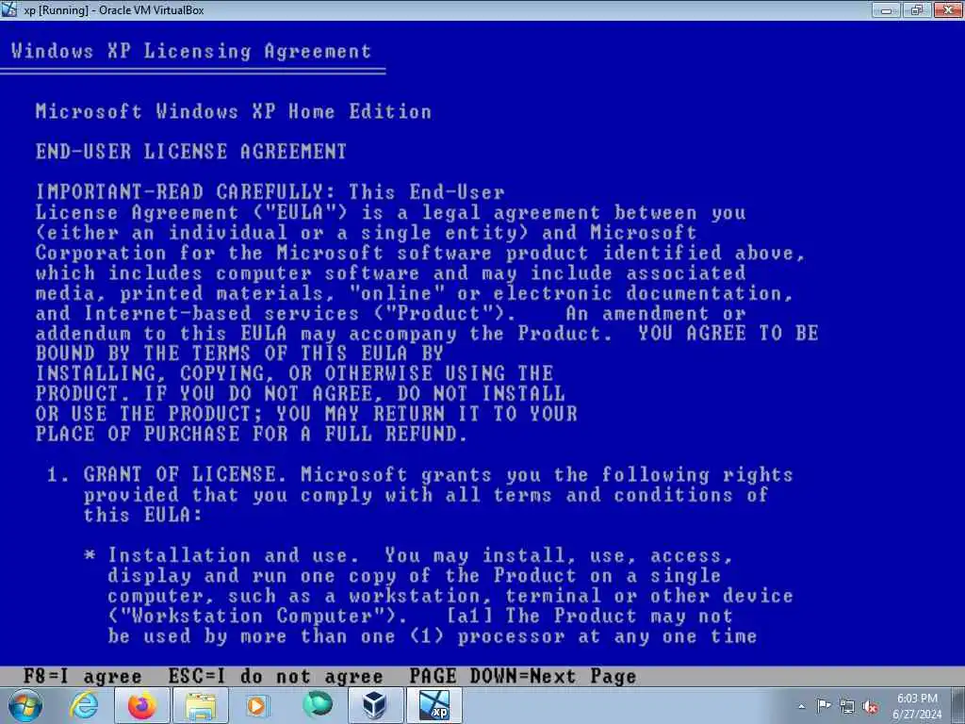Click the '1. GRANT OF LICENSE' line
Screen dimensions: 965x724
419,475
